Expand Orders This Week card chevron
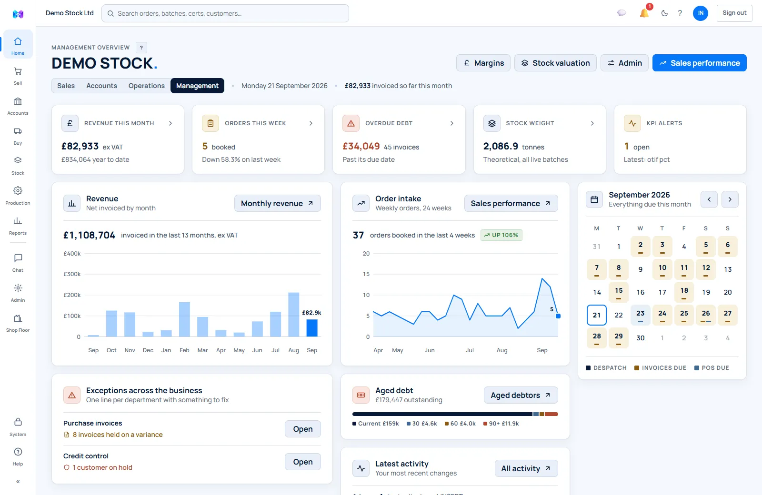The height and width of the screenshot is (495, 762). [311, 123]
